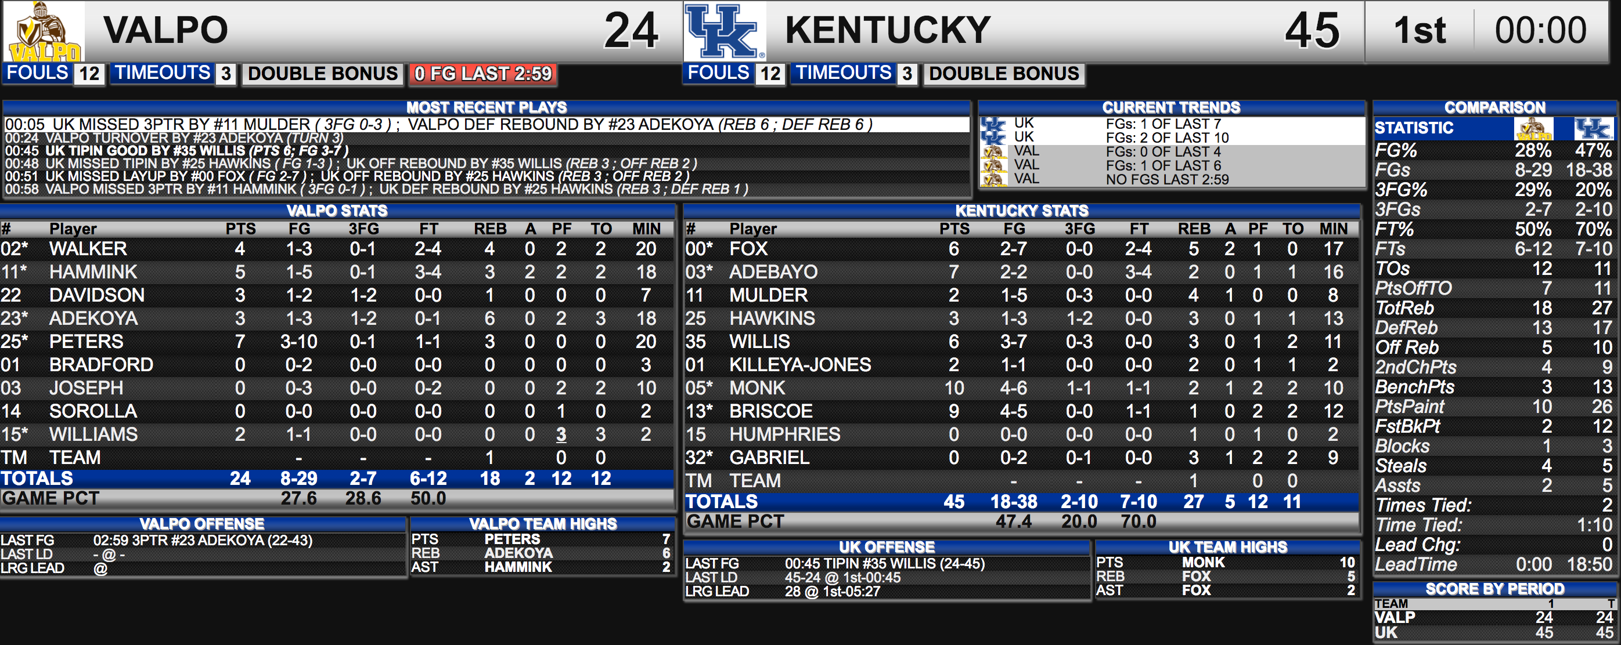This screenshot has height=645, width=1621.
Task: Click first Valpo logo in Current Trends
Action: coord(993,151)
